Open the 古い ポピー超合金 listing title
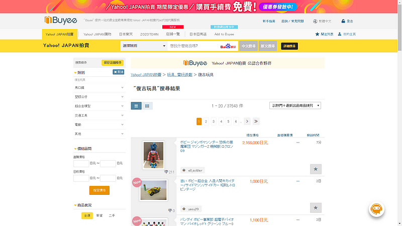402x226 pixels. click(208, 185)
